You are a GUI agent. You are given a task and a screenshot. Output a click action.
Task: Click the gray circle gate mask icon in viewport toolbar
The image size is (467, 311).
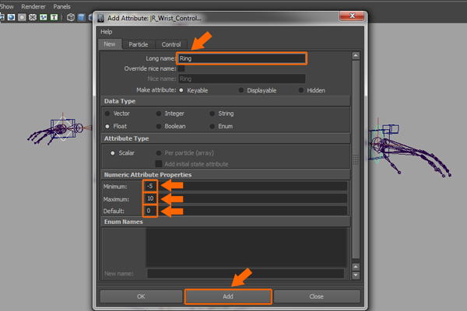(x=22, y=17)
